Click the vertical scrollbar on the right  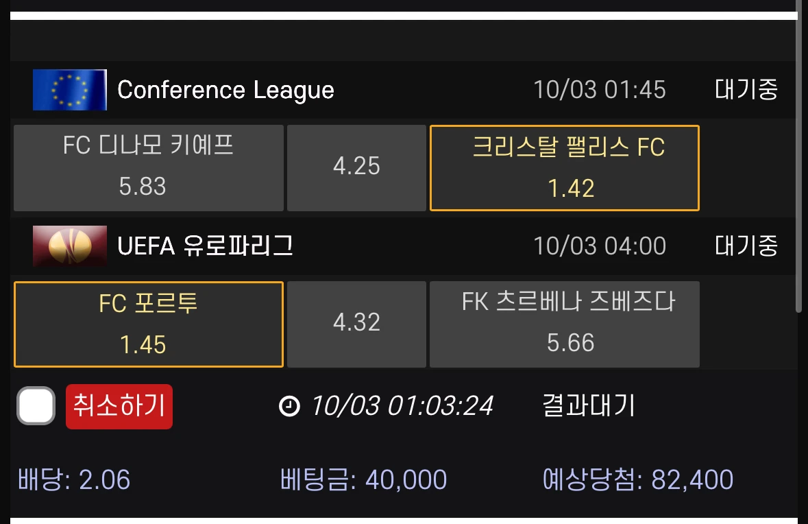pos(798,158)
